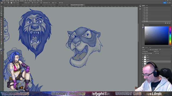The image size is (172, 96).
Task: Hide the selected highlighted layer via eye
Action: pyautogui.click(x=143, y=62)
